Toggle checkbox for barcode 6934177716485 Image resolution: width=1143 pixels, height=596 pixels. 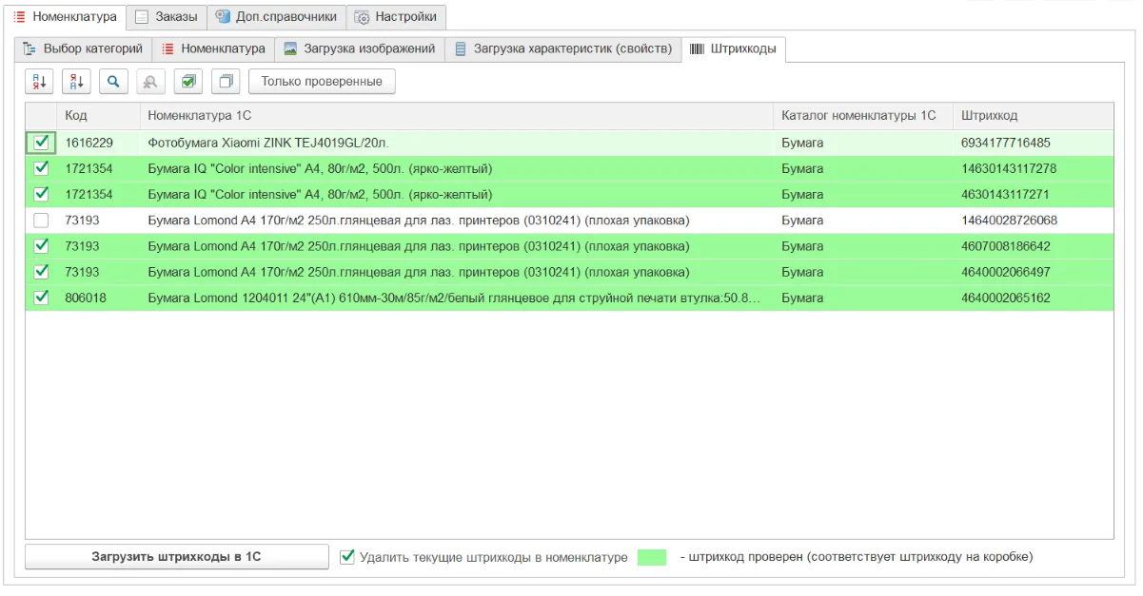41,143
